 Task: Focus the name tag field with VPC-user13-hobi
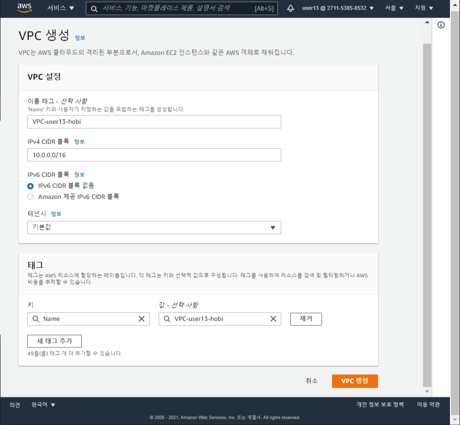tap(154, 122)
